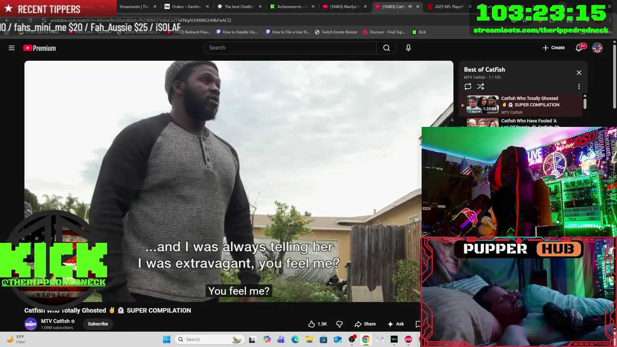This screenshot has width=617, height=347.
Task: Switch to Google Chrome on taskbar
Action: [366, 339]
